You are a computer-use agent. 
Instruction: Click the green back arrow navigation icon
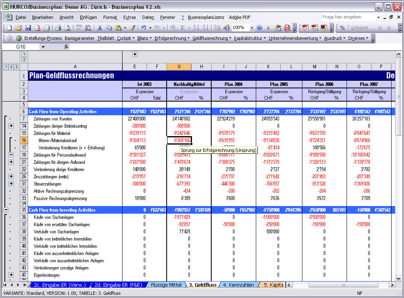pyautogui.click(x=18, y=38)
